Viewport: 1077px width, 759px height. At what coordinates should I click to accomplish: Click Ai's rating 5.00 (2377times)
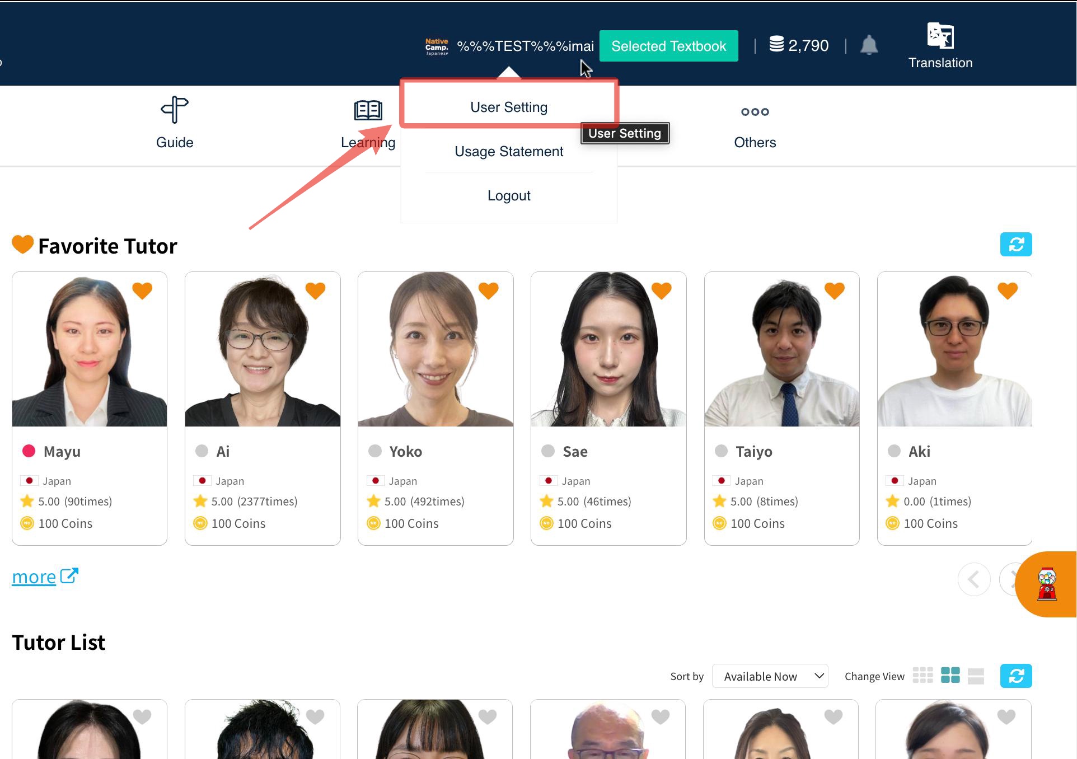coord(254,502)
